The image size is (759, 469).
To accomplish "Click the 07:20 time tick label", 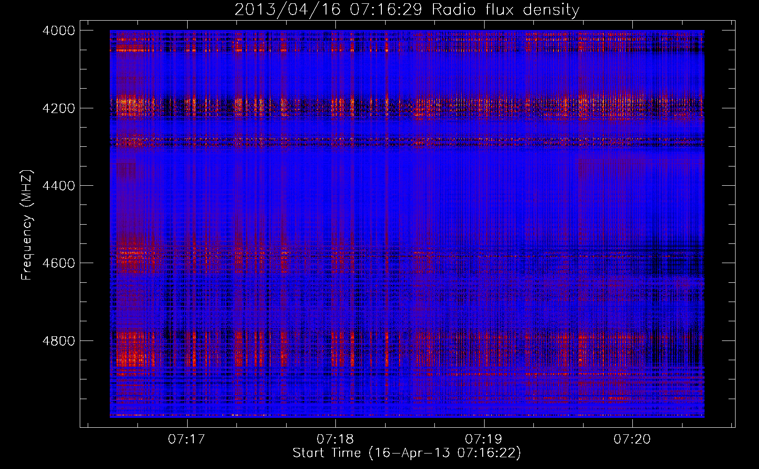I will 632,439.
